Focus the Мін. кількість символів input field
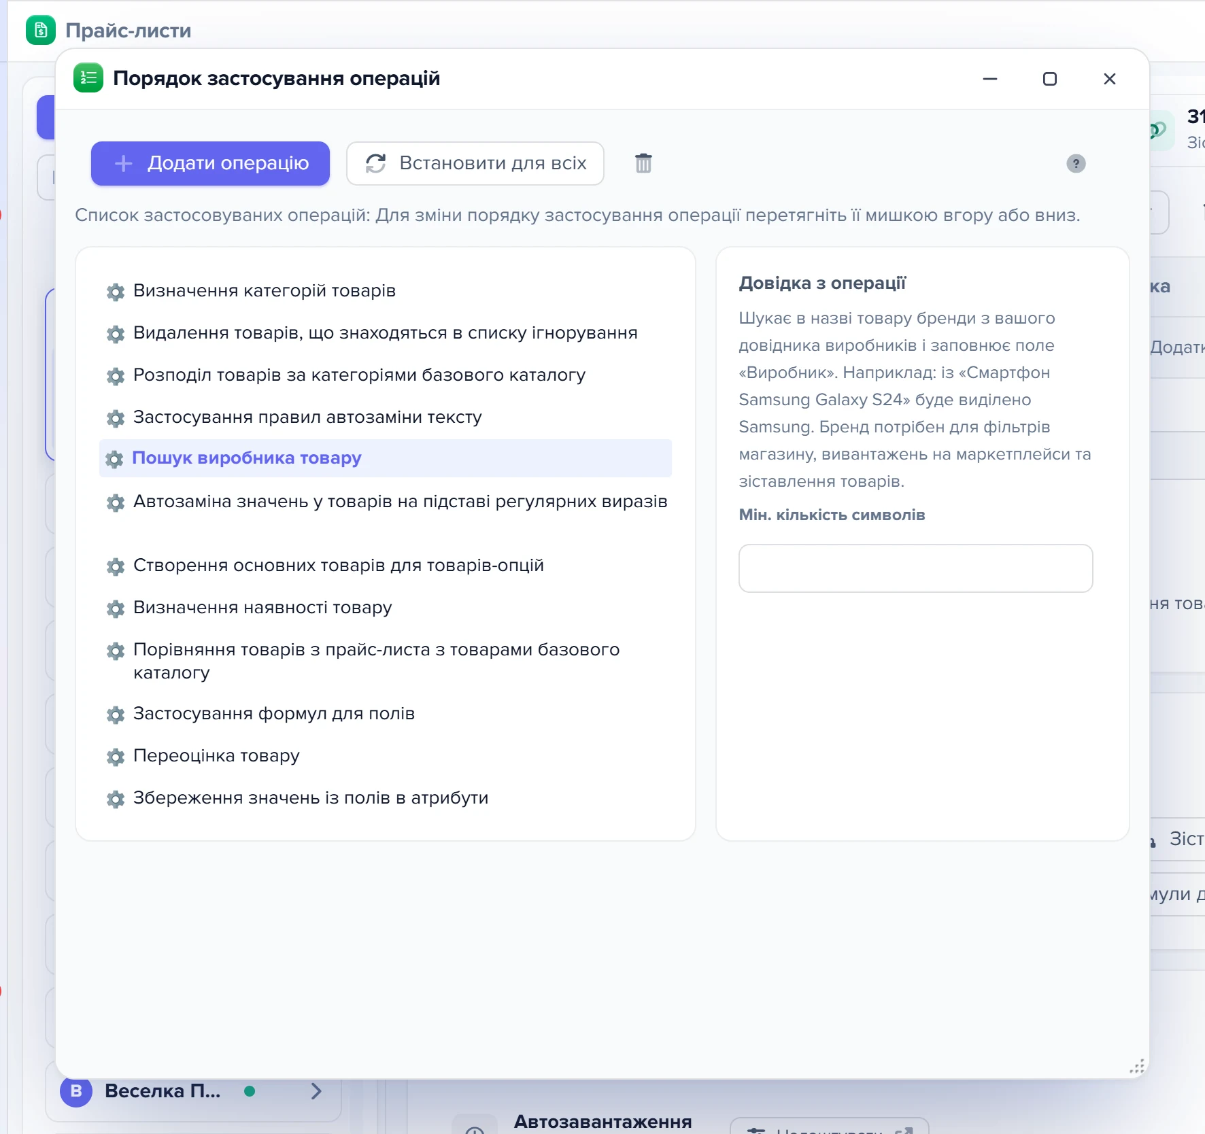Viewport: 1205px width, 1134px height. [915, 568]
